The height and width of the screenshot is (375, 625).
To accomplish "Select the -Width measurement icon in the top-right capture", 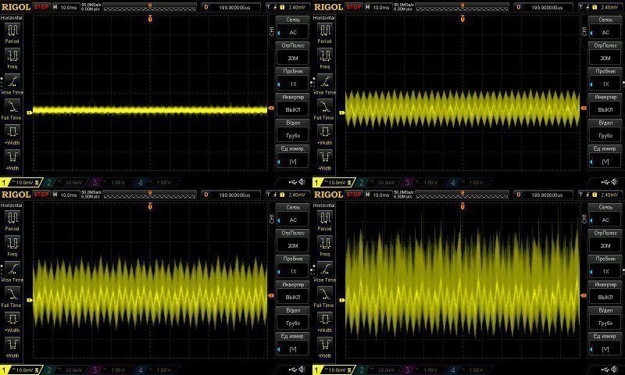I will 325,156.
